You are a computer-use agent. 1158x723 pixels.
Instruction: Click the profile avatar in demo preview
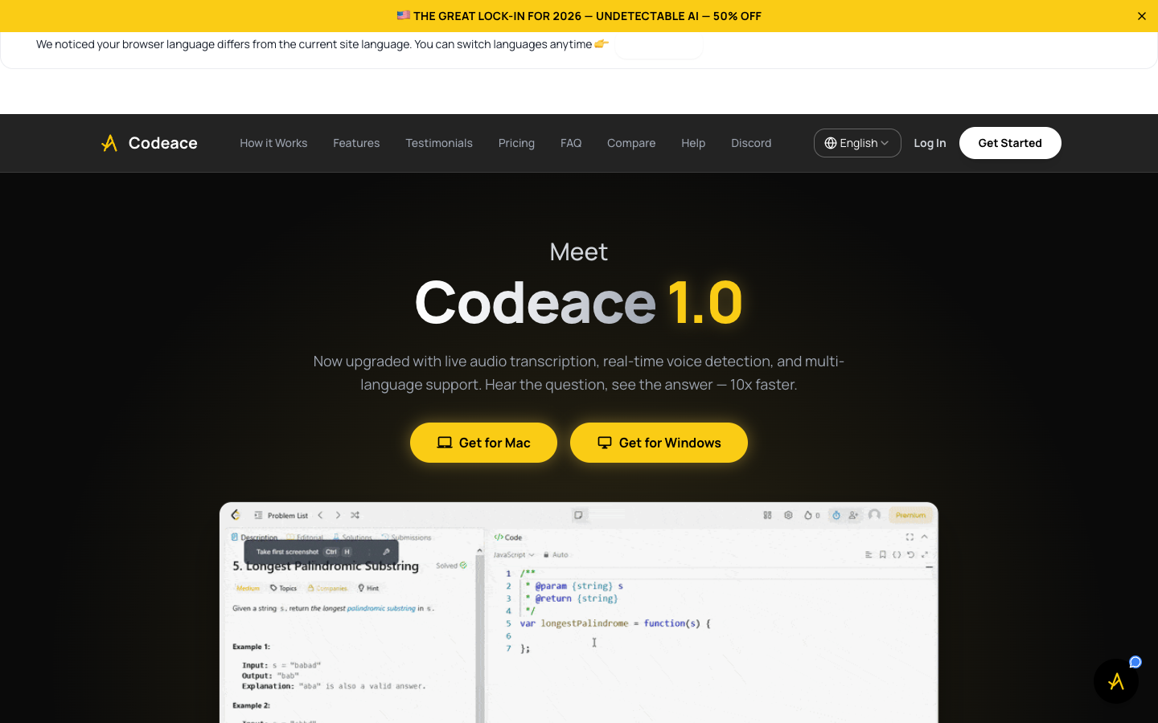(874, 515)
